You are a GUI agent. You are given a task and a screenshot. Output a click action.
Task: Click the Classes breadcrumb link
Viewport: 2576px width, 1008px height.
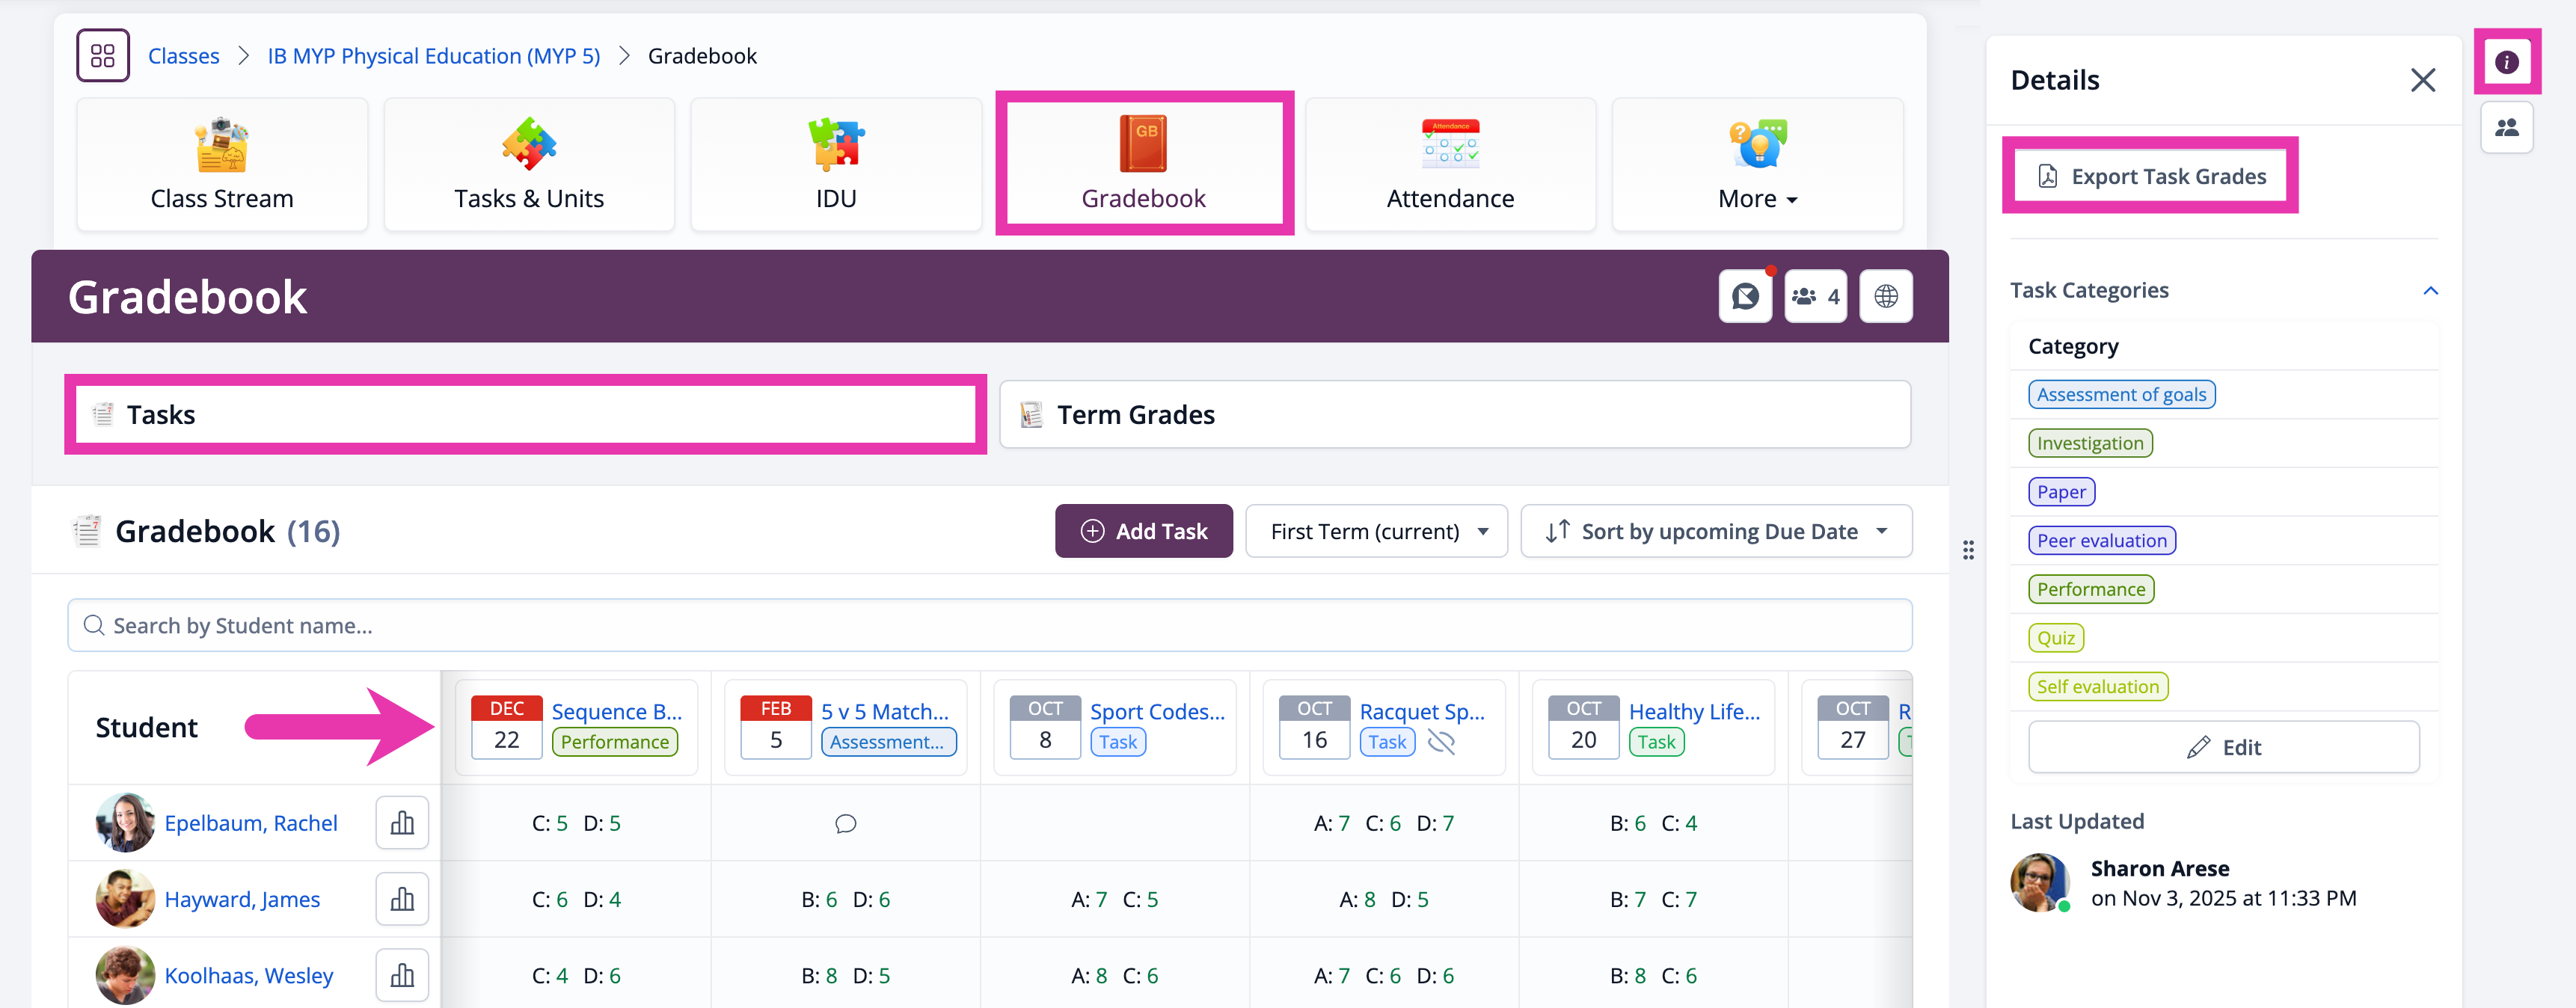184,56
